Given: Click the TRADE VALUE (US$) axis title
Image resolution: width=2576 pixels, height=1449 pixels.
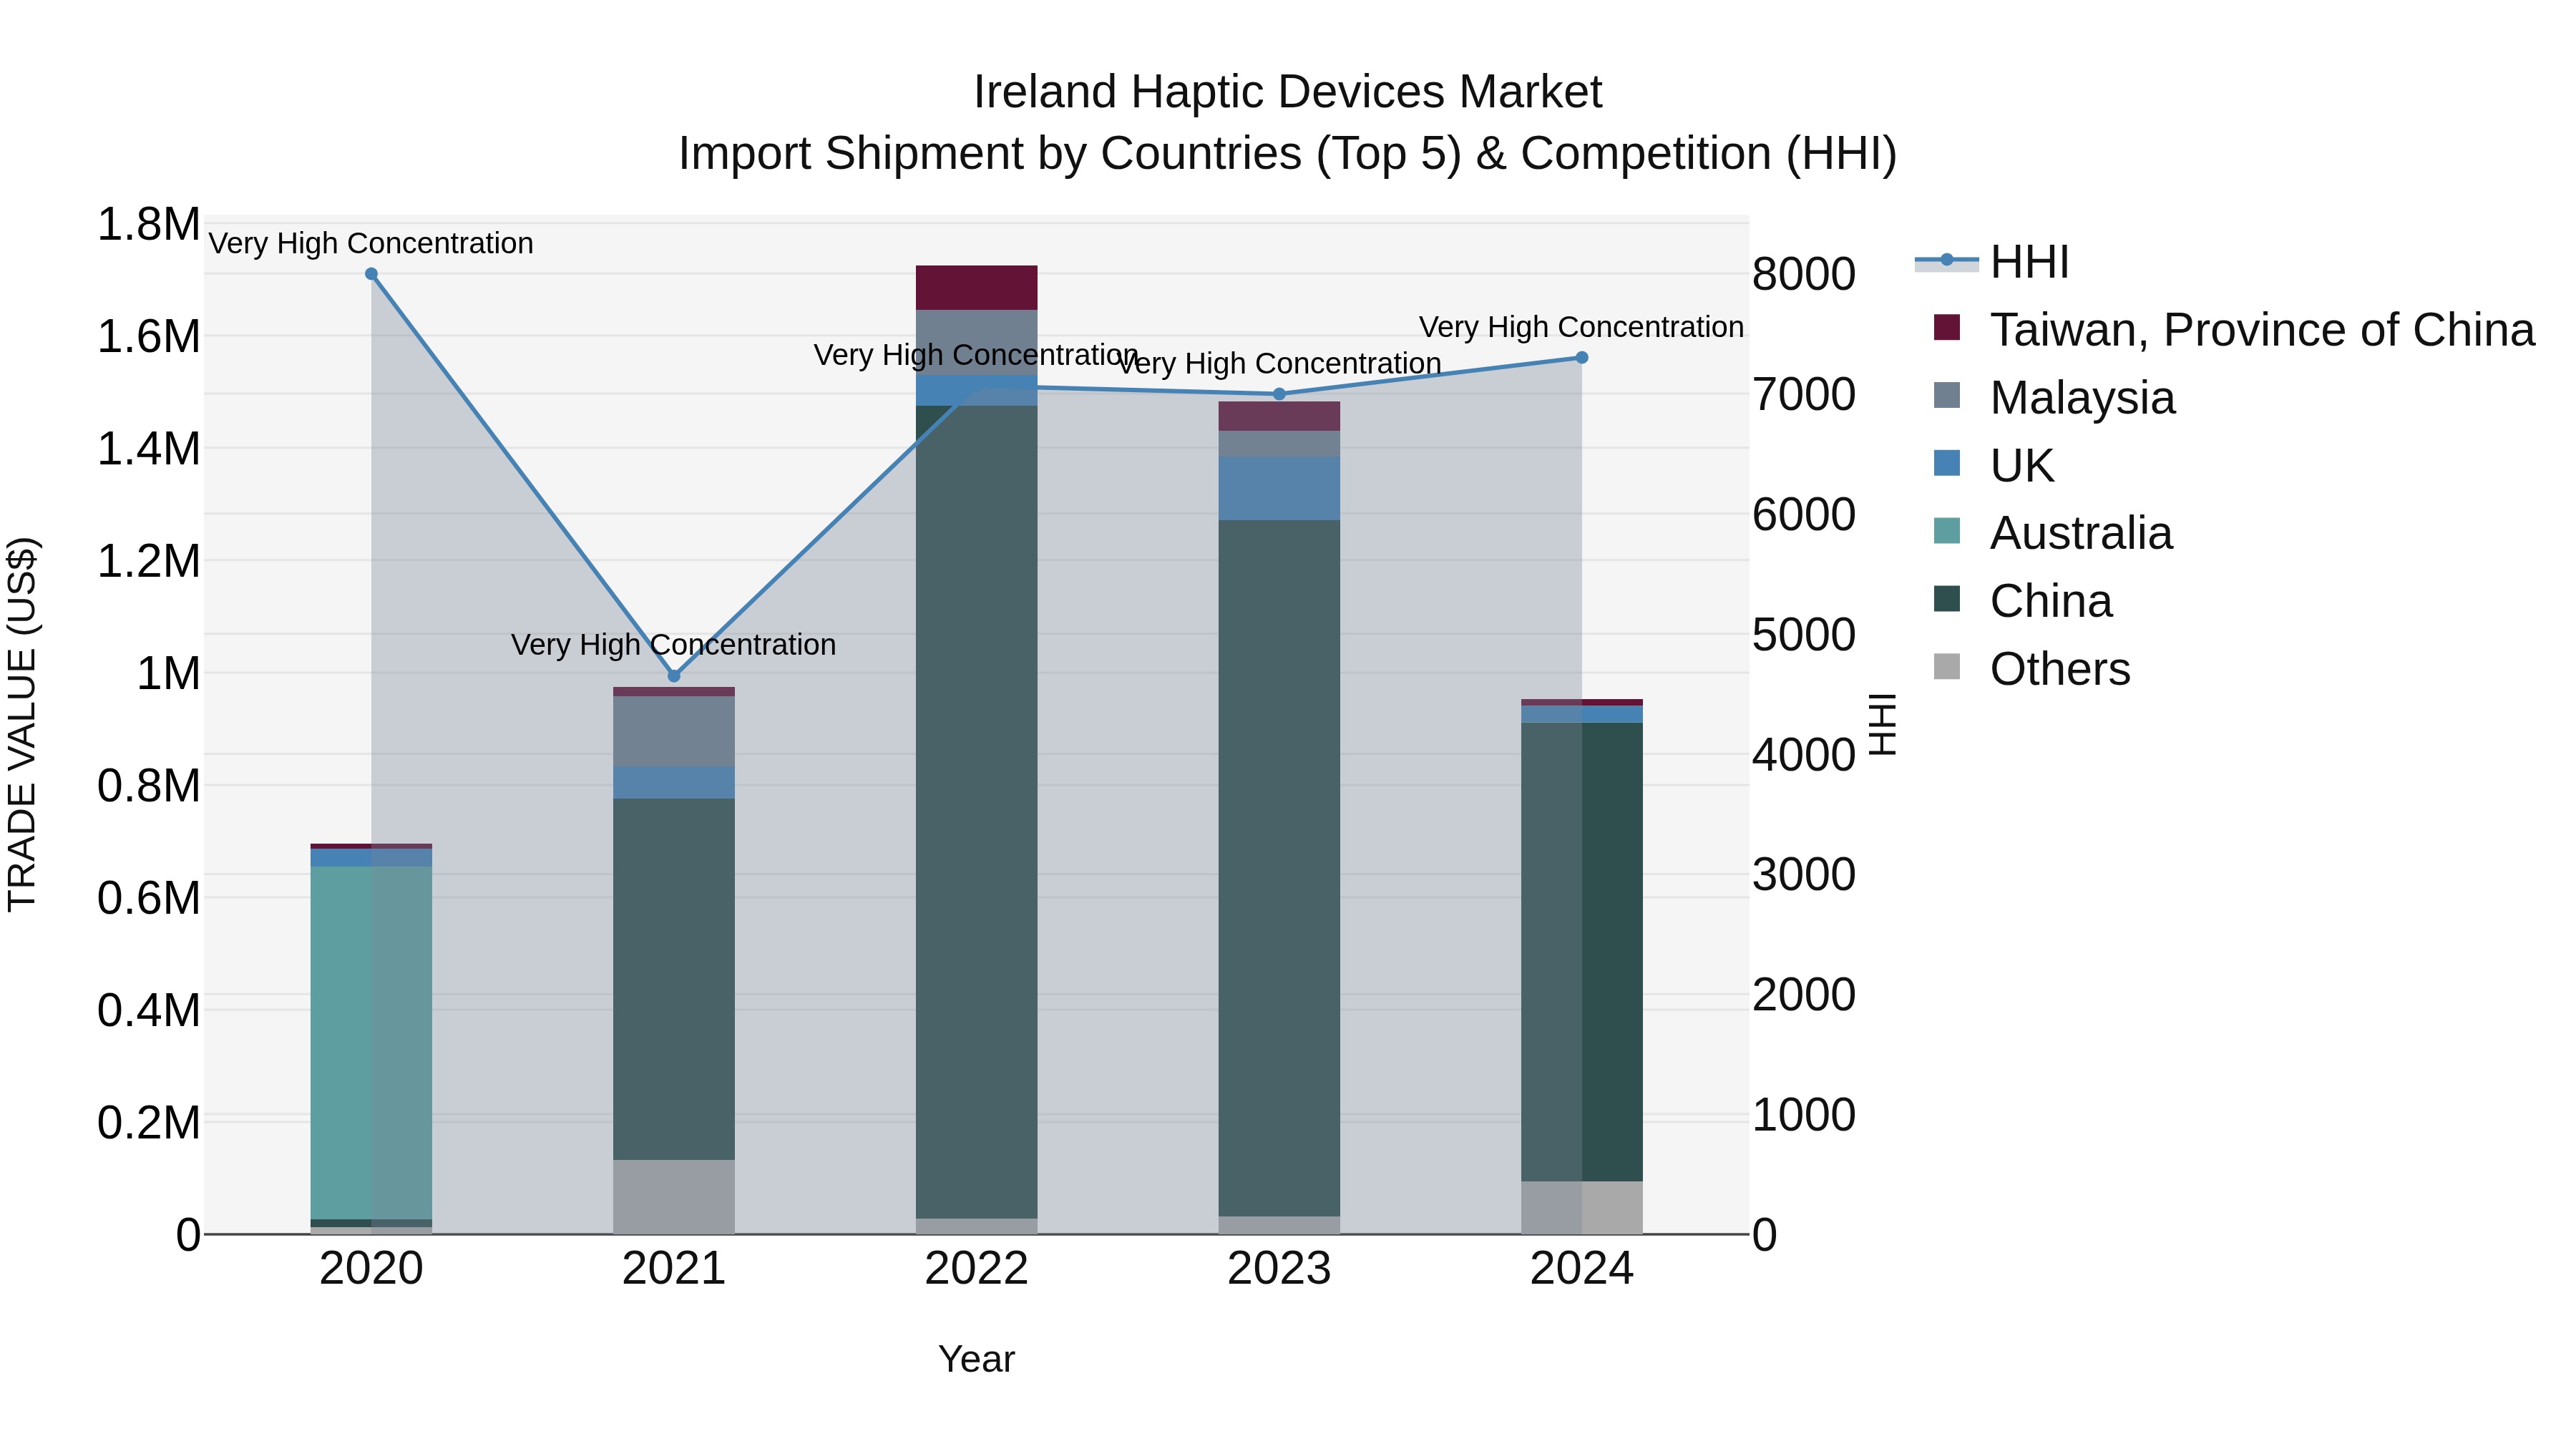Looking at the screenshot, I should 22,724.
